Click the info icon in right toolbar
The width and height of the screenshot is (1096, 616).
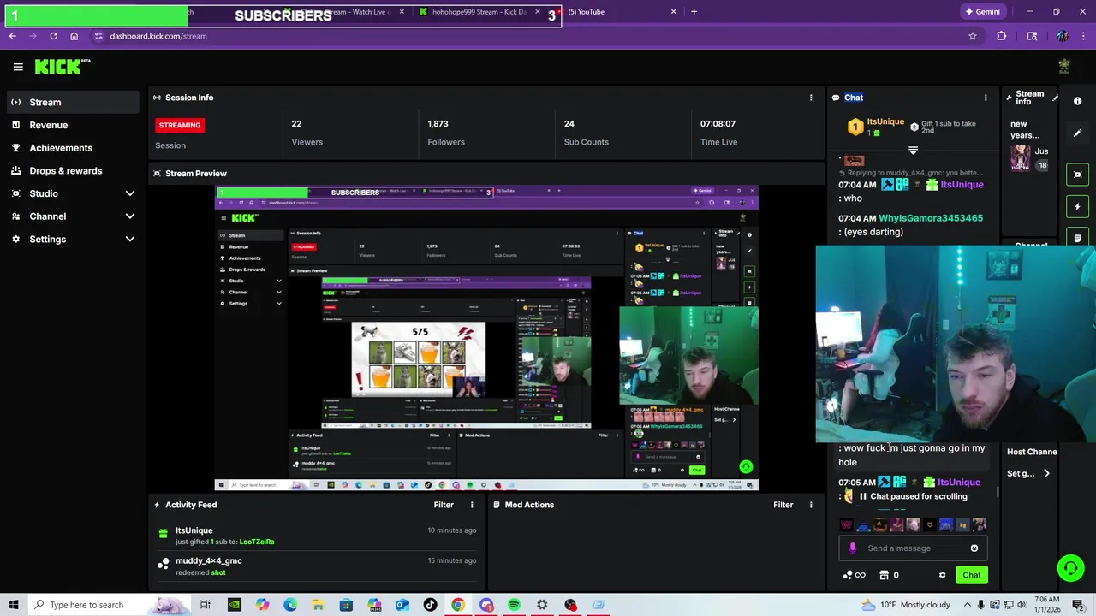point(1078,101)
